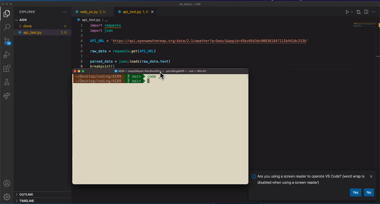Click the terminal prompt cursor line

pyautogui.click(x=148, y=81)
